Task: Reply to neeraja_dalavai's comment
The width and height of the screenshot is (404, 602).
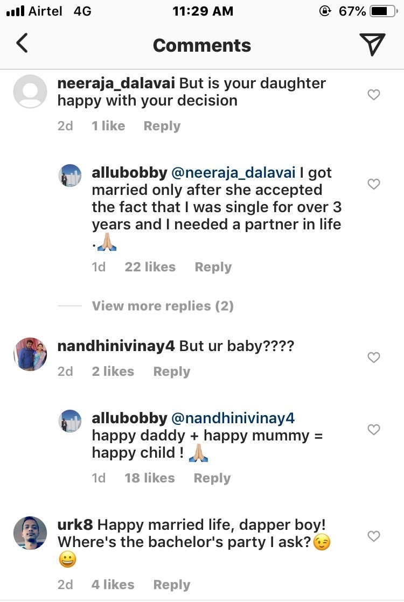Action: tap(162, 126)
